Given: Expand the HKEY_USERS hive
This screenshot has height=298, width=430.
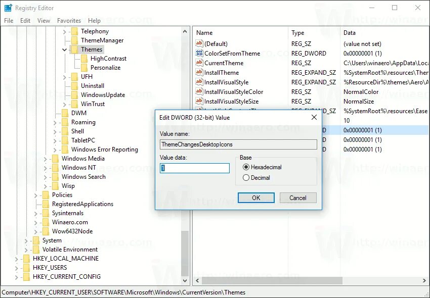Looking at the screenshot, I should [x=17, y=268].
